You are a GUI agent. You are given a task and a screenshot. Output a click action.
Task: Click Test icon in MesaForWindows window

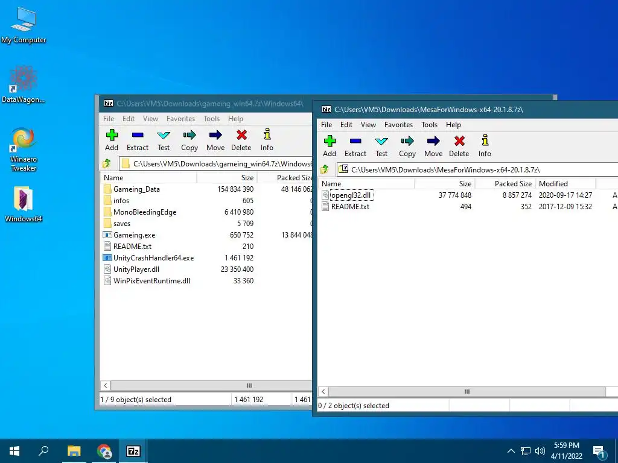pyautogui.click(x=381, y=141)
